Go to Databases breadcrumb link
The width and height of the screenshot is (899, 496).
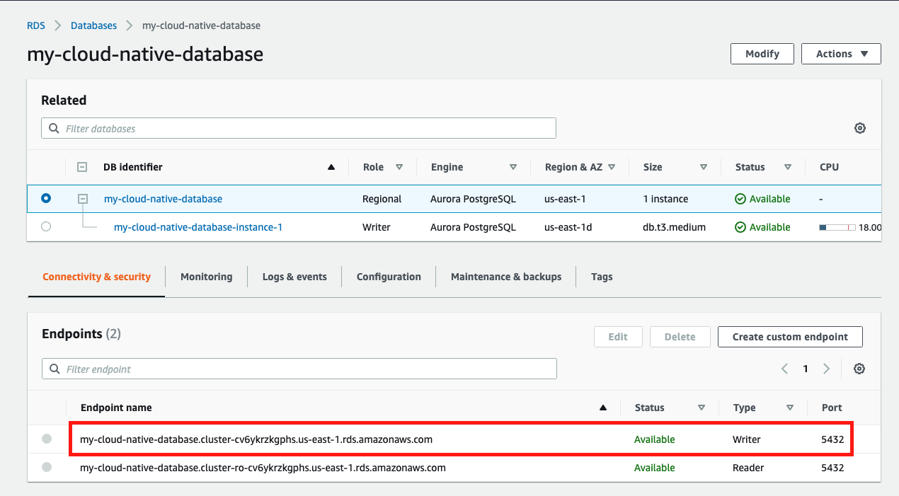(x=93, y=25)
